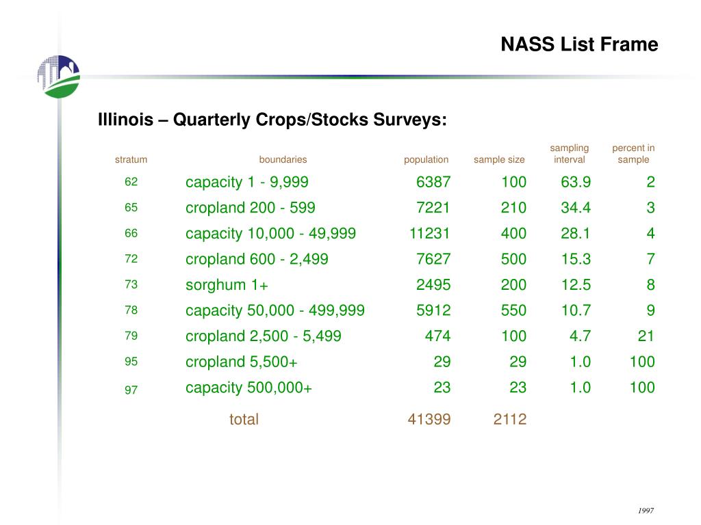701x525 pixels.
Task: Select the sorghum 1+ row label
Action: [x=227, y=285]
